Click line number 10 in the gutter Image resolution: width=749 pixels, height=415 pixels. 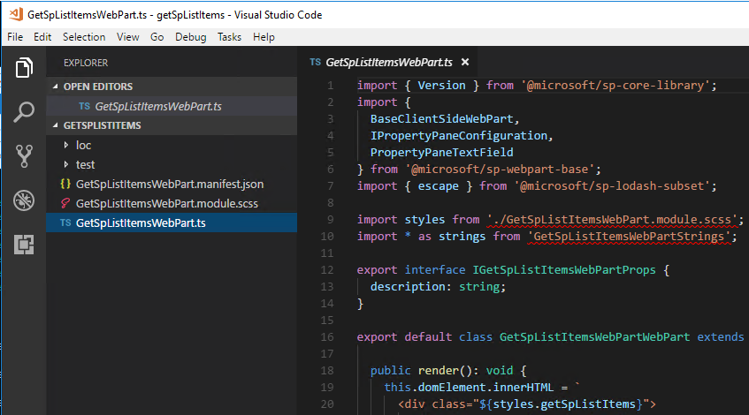(327, 236)
